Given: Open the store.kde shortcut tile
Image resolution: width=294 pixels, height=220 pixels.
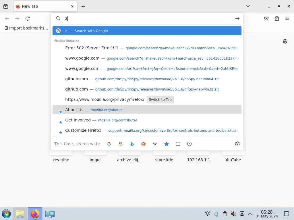Looking at the screenshot, I should pyautogui.click(x=164, y=157).
